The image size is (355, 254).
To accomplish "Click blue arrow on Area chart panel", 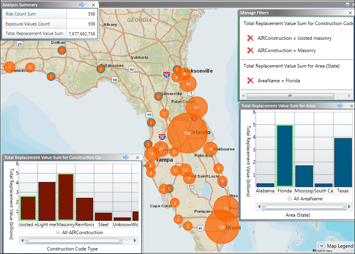I will [x=340, y=106].
